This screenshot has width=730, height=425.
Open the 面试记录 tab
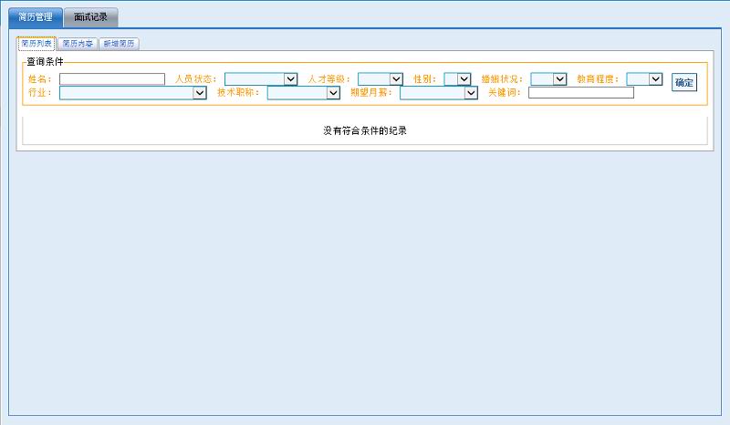[90, 17]
